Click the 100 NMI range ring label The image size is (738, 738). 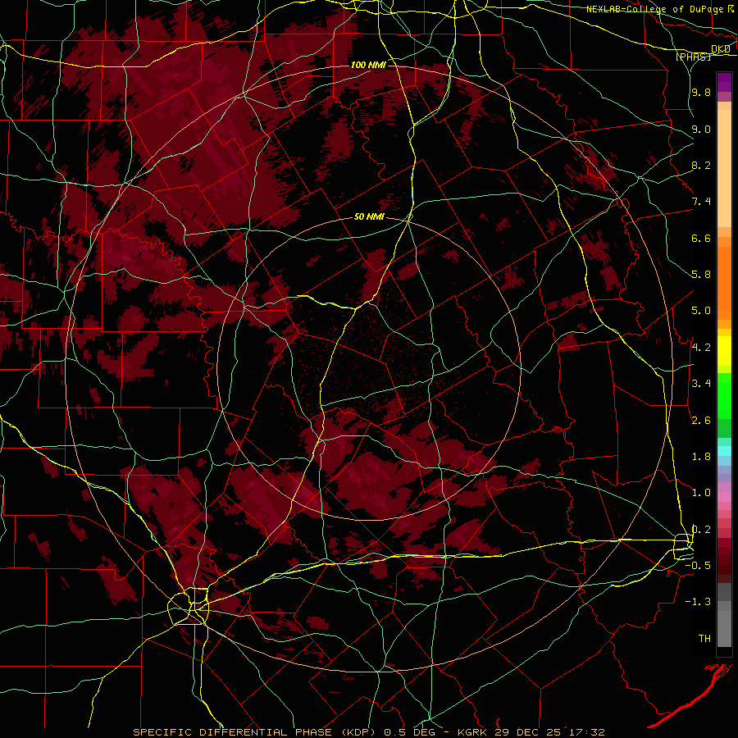coord(368,65)
